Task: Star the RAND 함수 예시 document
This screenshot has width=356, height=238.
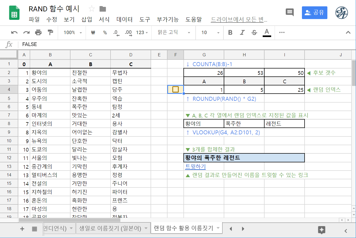Action: [92, 9]
